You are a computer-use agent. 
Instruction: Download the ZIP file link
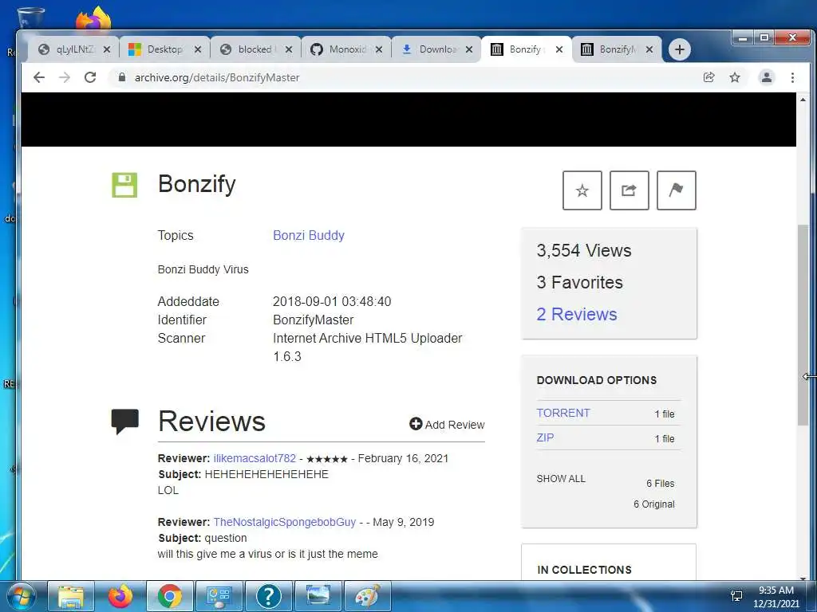(x=545, y=437)
